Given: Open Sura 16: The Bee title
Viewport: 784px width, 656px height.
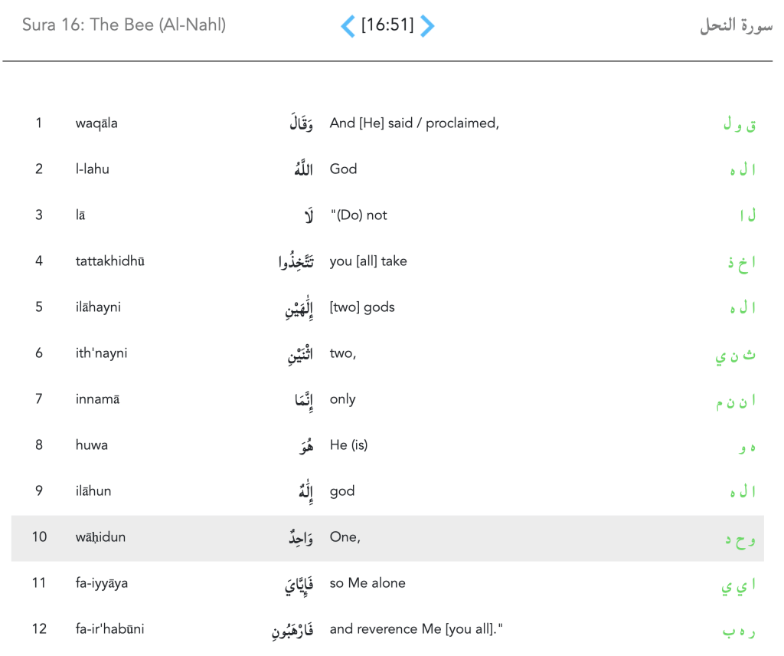Looking at the screenshot, I should point(124,25).
